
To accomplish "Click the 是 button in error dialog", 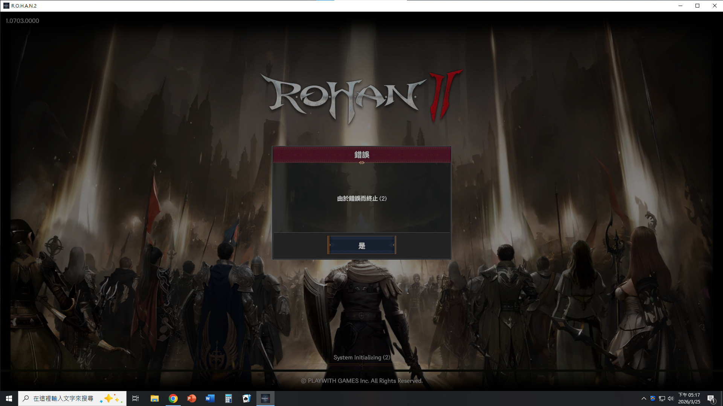I will pos(361,245).
